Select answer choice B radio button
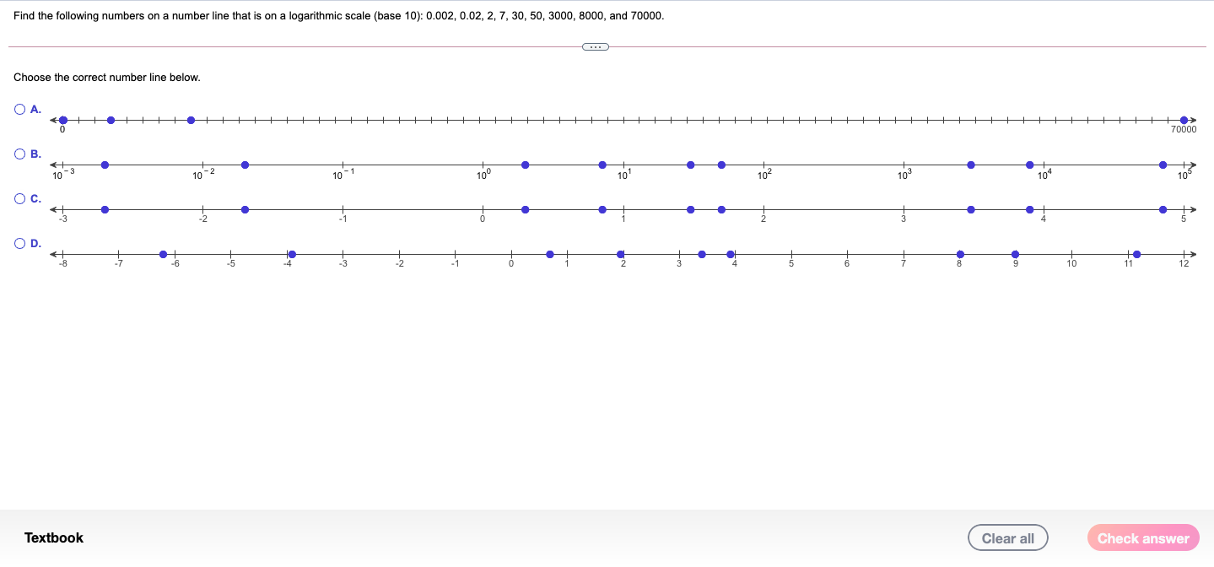 (x=19, y=154)
